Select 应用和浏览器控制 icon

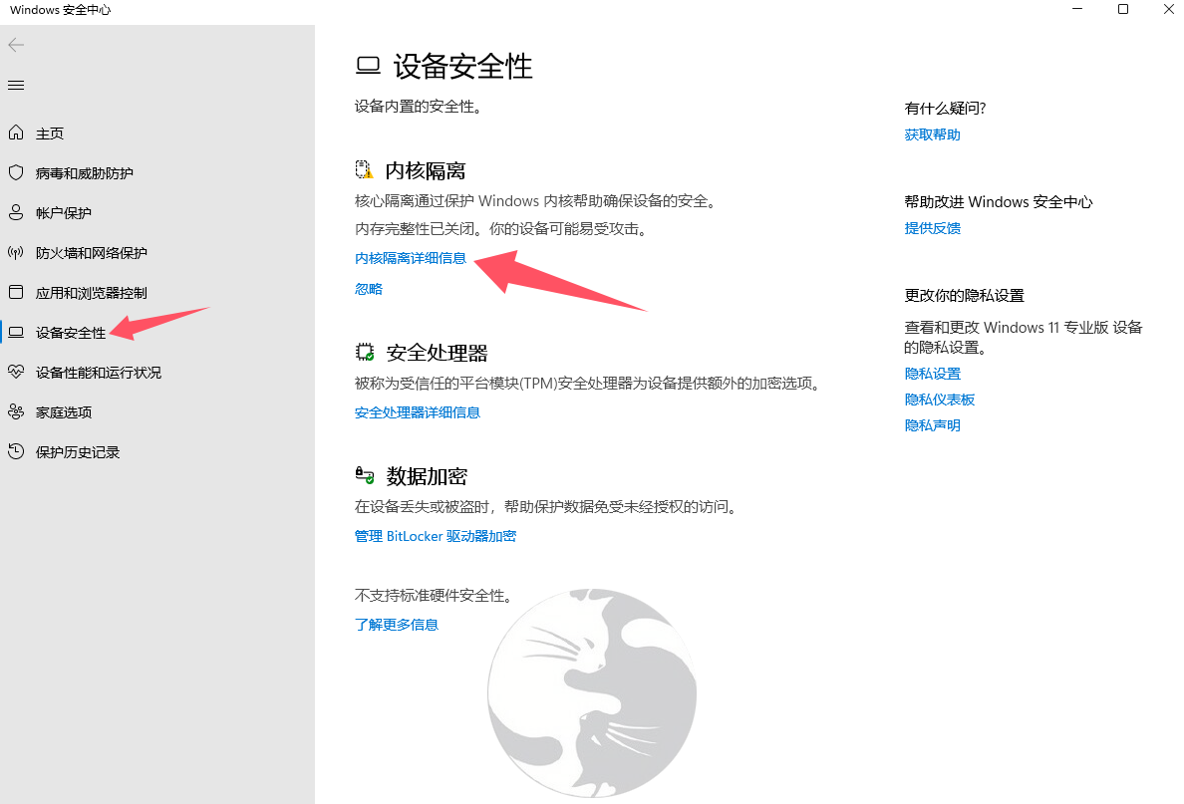click(16, 292)
